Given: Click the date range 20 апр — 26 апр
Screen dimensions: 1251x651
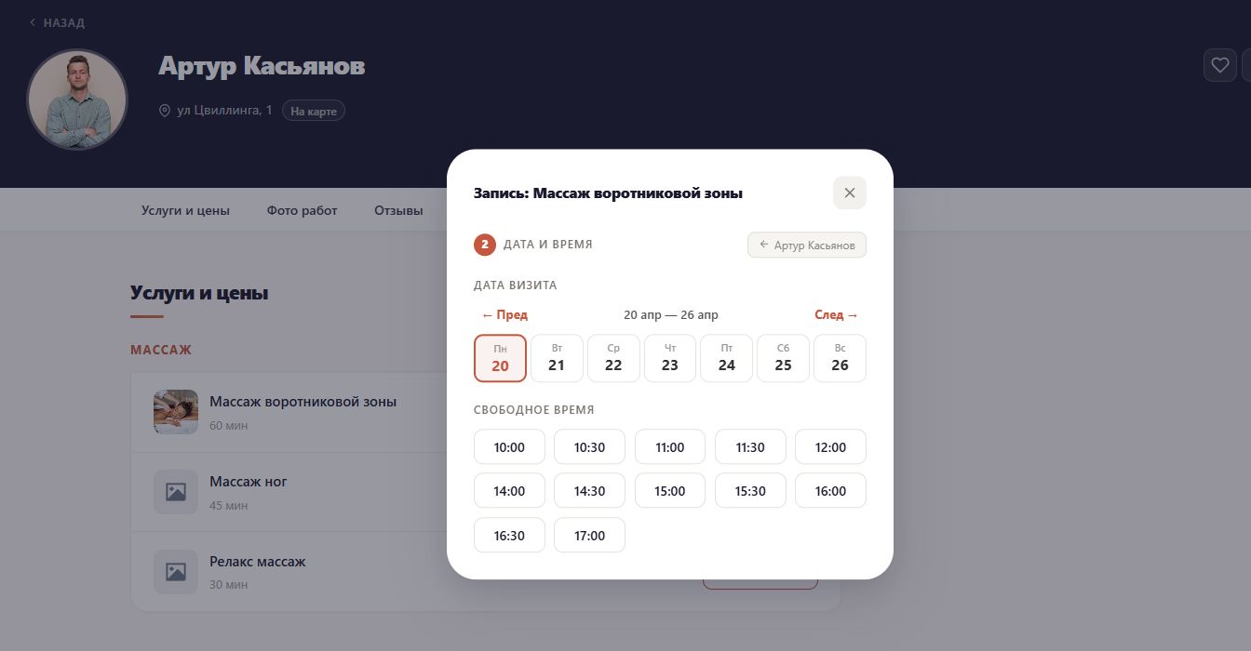Looking at the screenshot, I should 671,314.
